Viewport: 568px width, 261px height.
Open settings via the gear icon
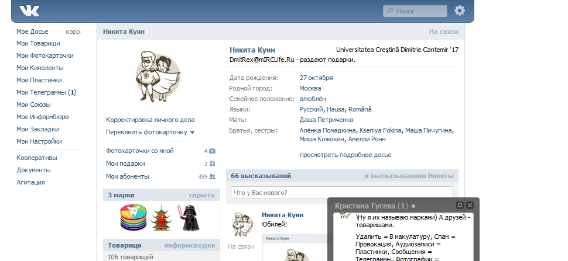(459, 11)
